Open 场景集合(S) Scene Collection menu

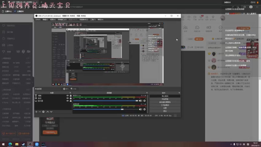[x=84, y=20]
